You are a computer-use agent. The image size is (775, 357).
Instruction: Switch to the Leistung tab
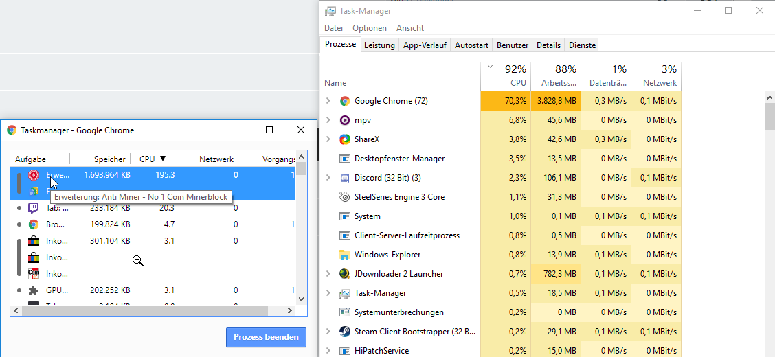[x=379, y=45]
